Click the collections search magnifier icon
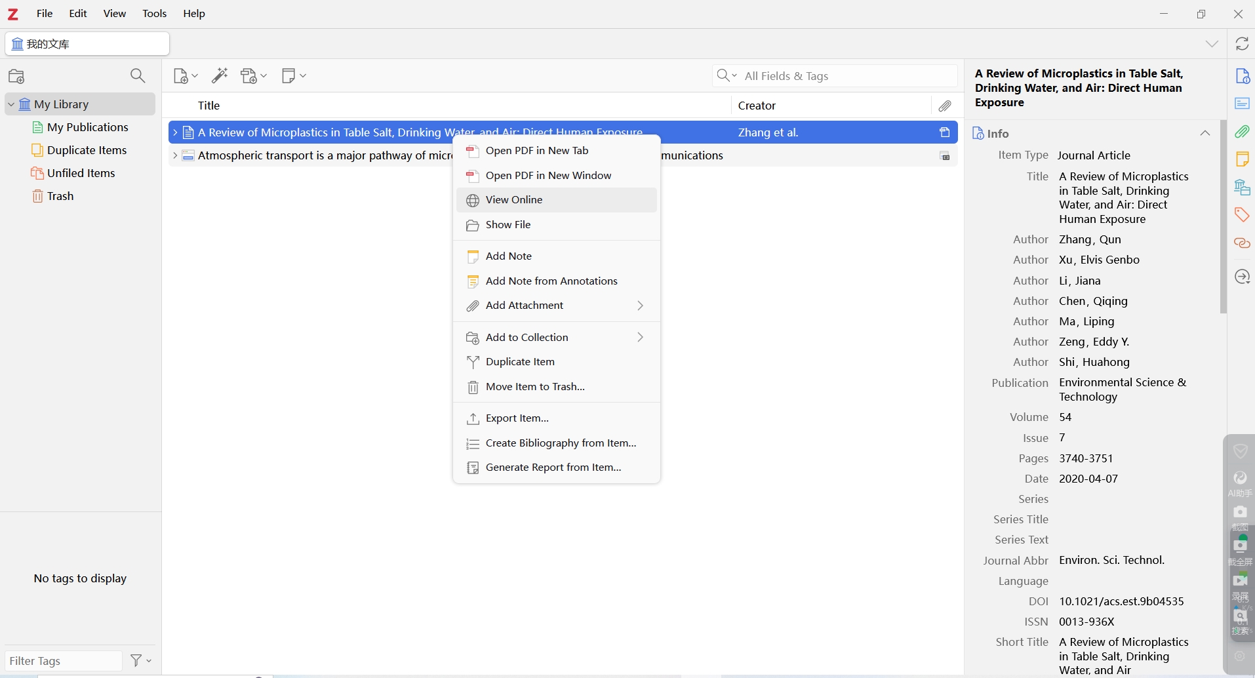The width and height of the screenshot is (1255, 678). (138, 76)
